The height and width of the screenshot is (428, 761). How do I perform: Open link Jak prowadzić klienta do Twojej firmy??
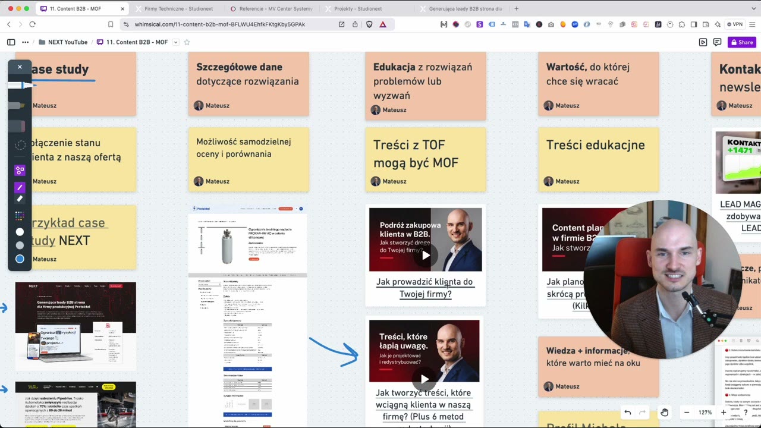[x=425, y=288]
